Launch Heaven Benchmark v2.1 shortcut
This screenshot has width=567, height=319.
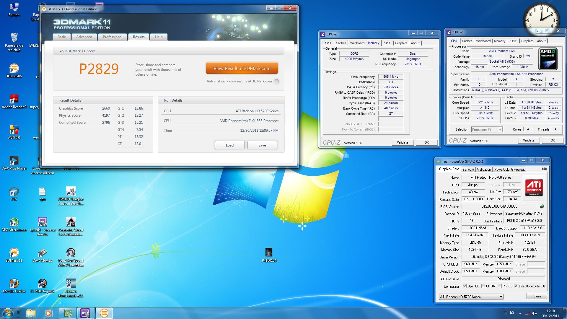pyautogui.click(x=71, y=288)
